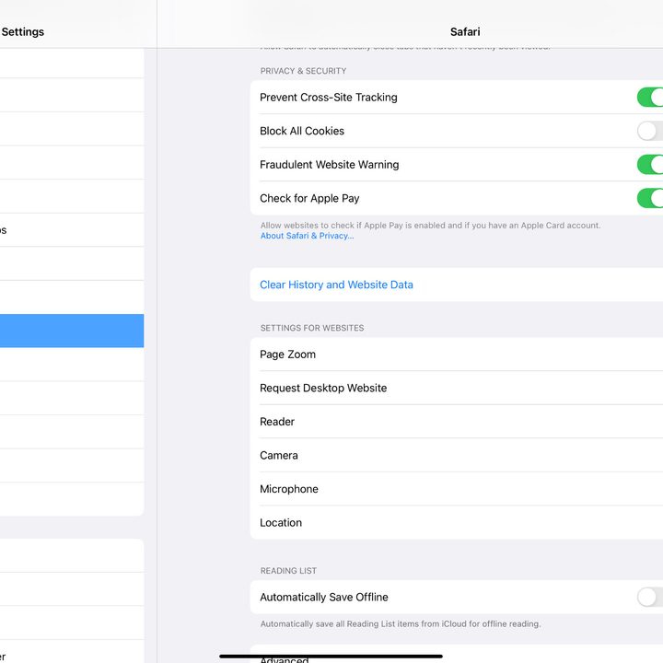Toggle Prevent Cross-Site Tracking switch
This screenshot has height=663, width=663.
[x=650, y=98]
